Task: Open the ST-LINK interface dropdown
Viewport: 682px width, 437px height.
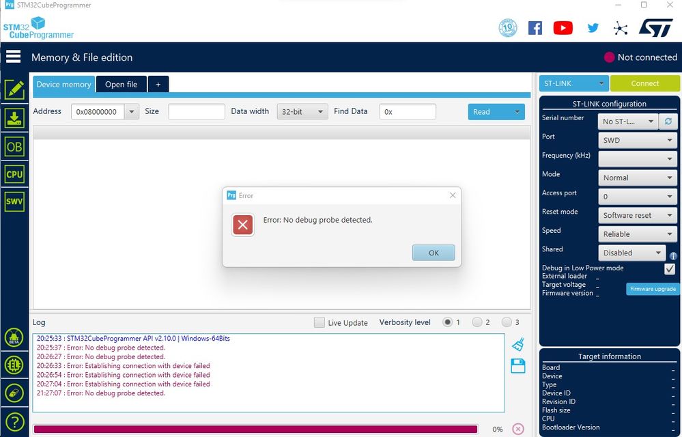Action: click(573, 83)
